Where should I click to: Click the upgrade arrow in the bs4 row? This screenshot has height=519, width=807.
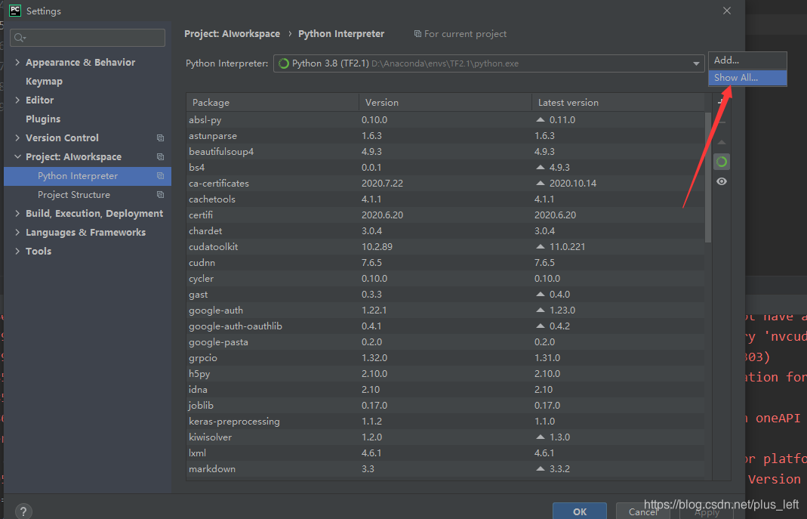(x=540, y=168)
